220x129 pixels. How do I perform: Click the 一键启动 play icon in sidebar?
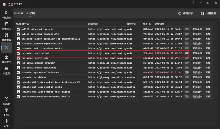[6, 12]
